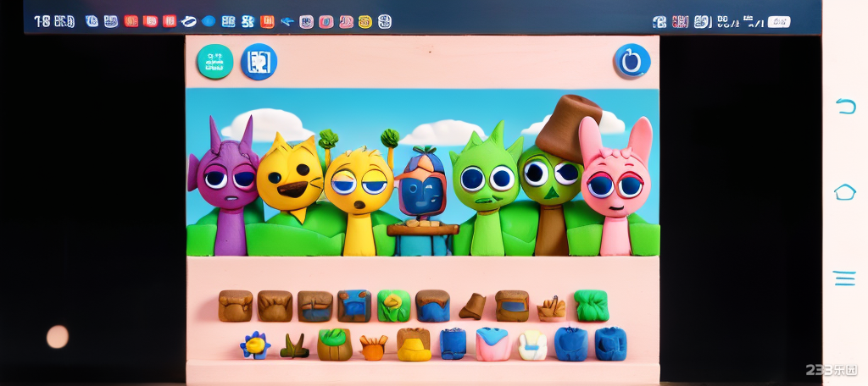Choose the yellow hat clay item
Viewport: 868px width, 386px height.
pos(414,345)
